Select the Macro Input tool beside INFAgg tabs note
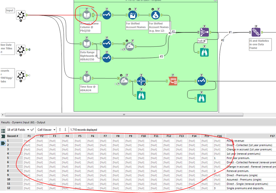Viewport: 276px width, 193px height. point(21,75)
